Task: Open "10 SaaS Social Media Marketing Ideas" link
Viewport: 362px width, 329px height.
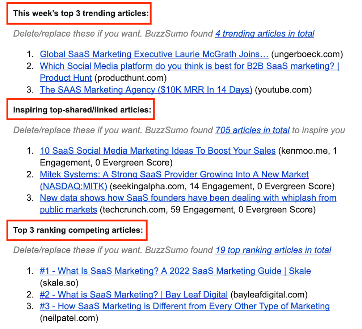Action: [157, 151]
